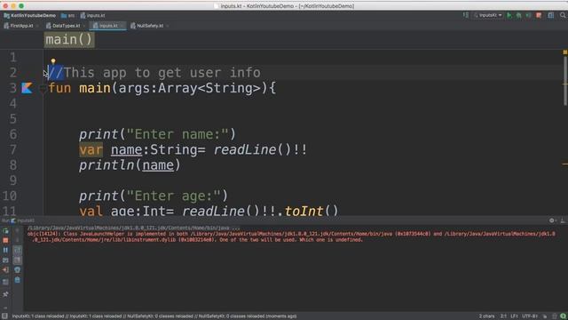Image resolution: width=568 pixels, height=320 pixels.
Task: Click the Up the Stack Trace arrow
Action: (18, 231)
